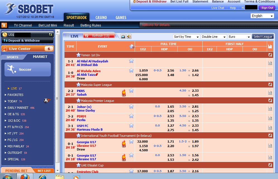Favorite the Al Hilal Al Hudaydah match
Viewport: 278px width, 179px height.
[x=131, y=61]
